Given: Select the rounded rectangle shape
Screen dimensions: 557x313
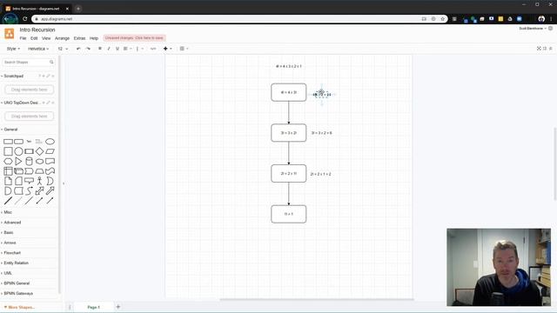Looking at the screenshot, I should click(18, 142).
